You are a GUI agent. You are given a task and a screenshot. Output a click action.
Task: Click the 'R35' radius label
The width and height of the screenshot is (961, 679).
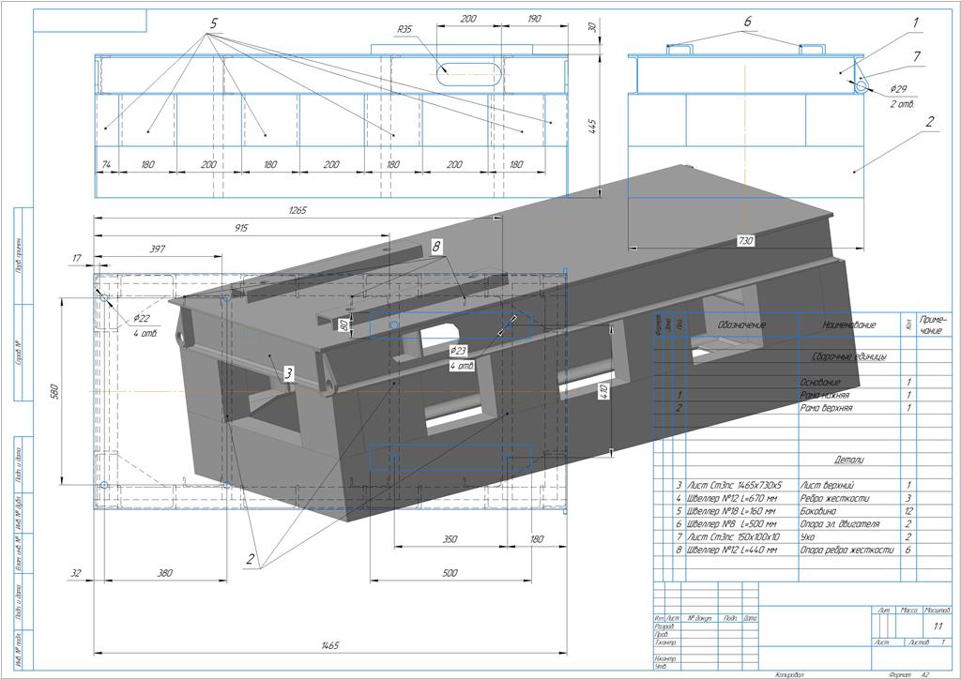(x=404, y=29)
